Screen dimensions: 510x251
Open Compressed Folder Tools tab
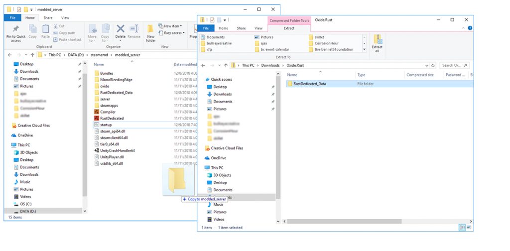[289, 20]
